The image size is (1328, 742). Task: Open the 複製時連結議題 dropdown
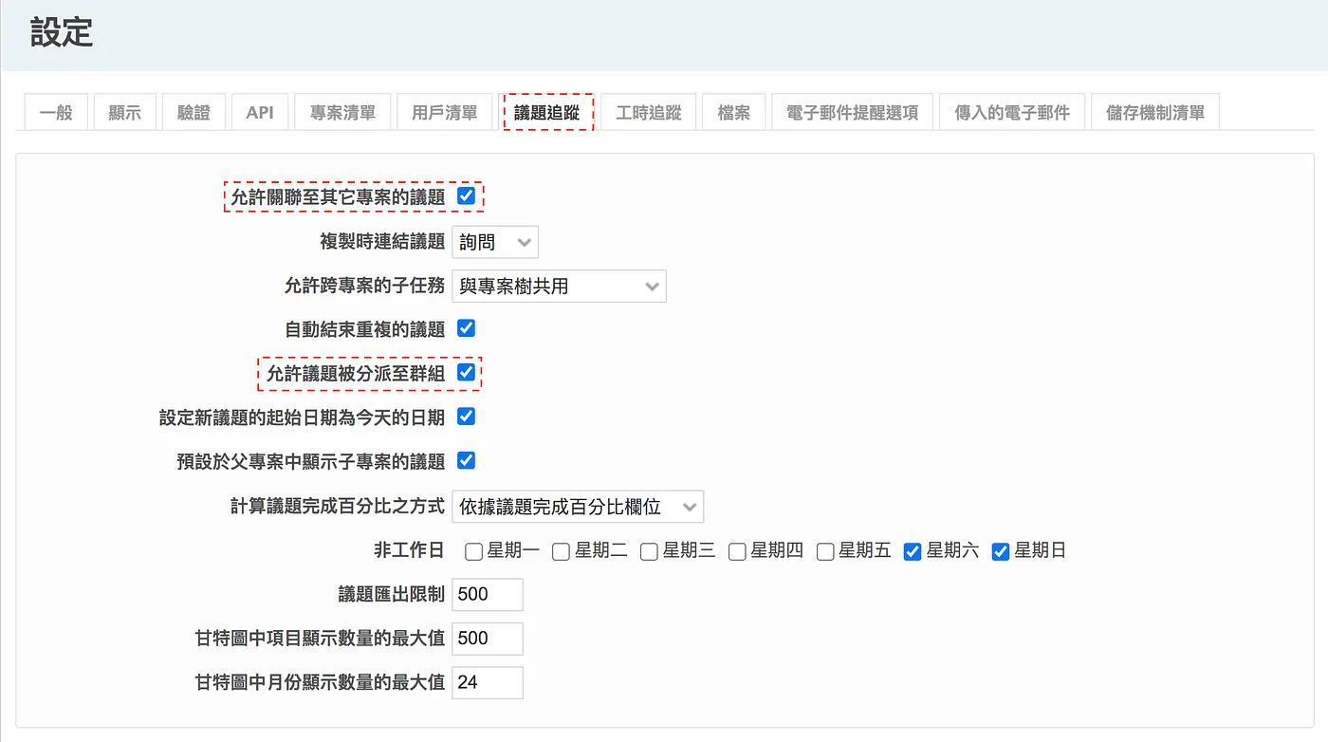click(x=495, y=242)
